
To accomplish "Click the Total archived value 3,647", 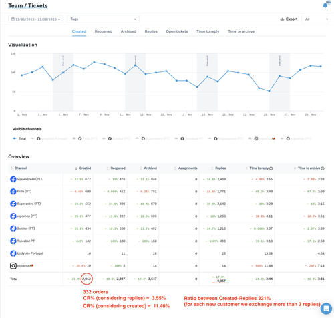I will click(x=152, y=279).
